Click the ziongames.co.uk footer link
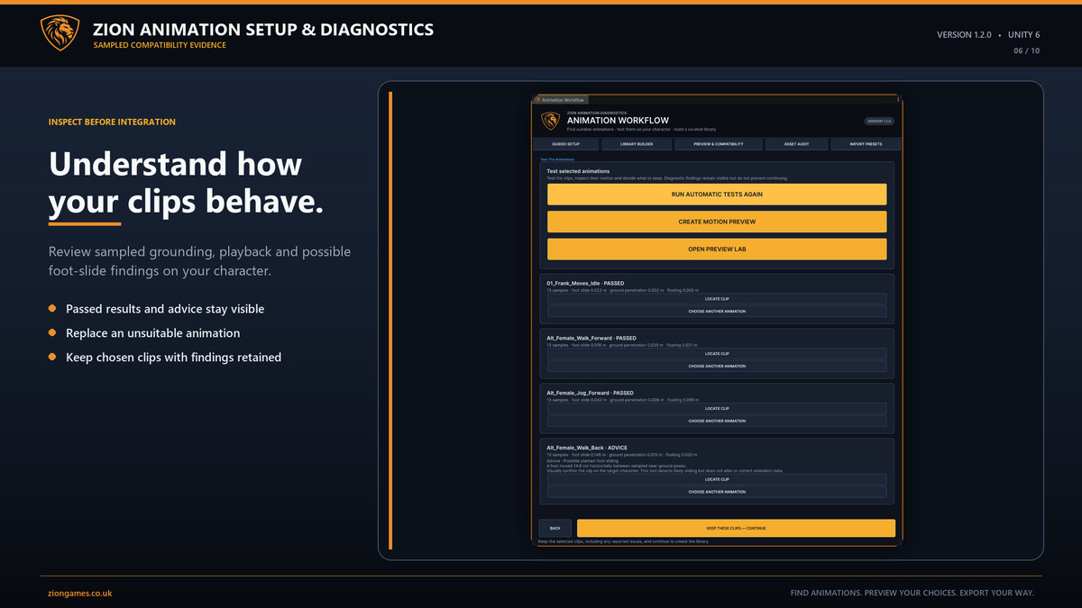Viewport: 1082px width, 608px height. (x=80, y=594)
